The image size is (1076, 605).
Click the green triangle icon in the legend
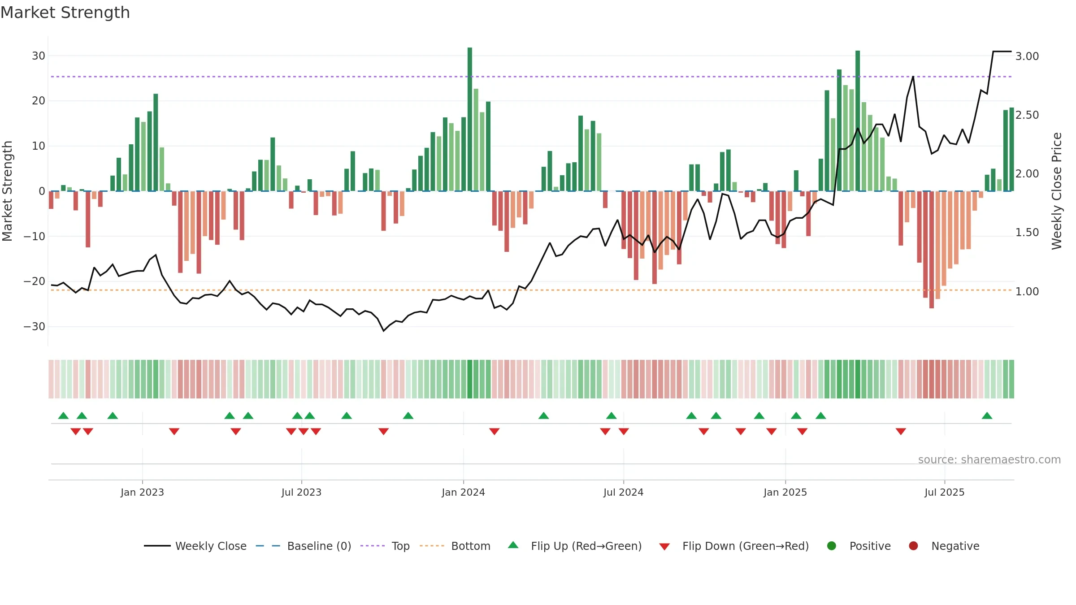click(513, 545)
